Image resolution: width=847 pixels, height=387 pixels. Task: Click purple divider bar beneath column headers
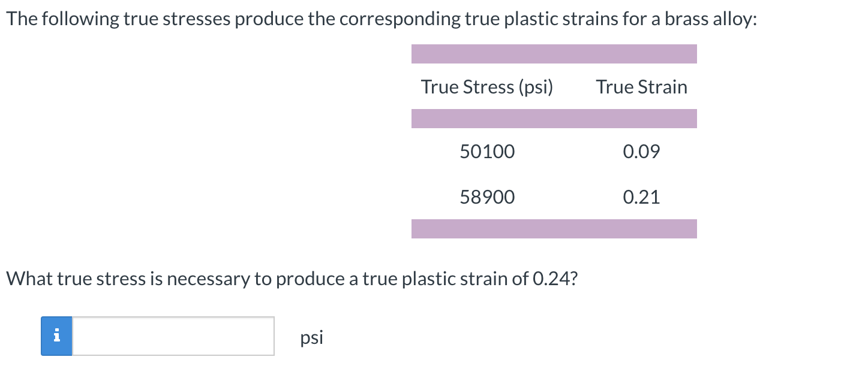tap(554, 119)
